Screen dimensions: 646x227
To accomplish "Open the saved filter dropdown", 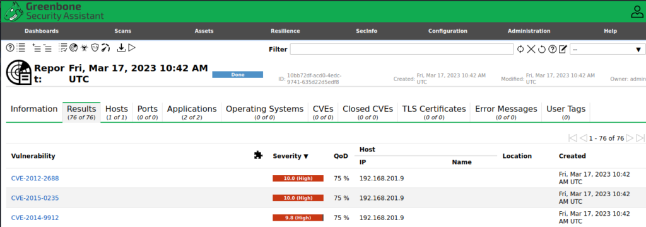I will click(608, 49).
